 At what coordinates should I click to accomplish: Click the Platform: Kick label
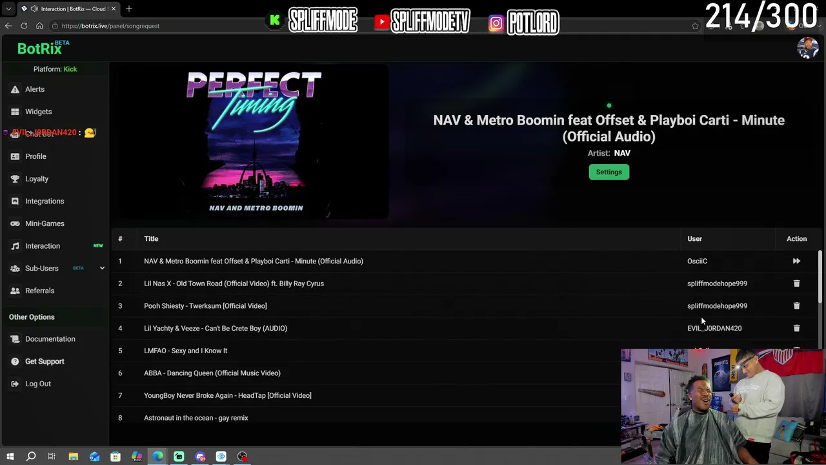tap(55, 69)
